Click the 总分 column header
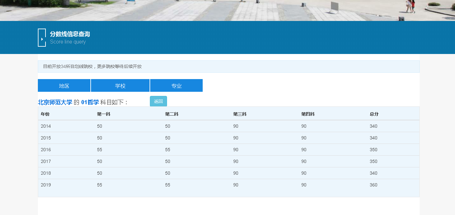 click(x=374, y=114)
